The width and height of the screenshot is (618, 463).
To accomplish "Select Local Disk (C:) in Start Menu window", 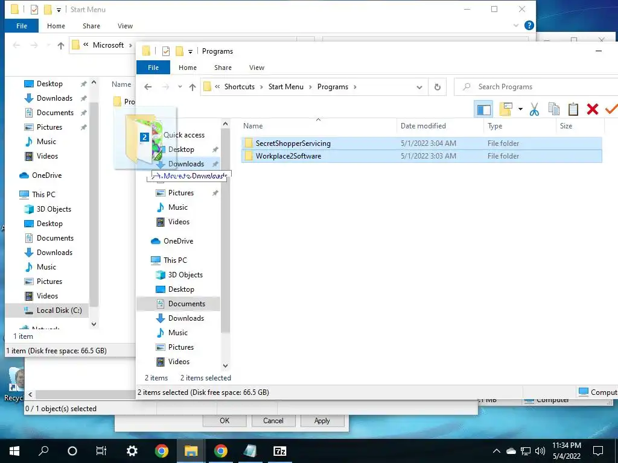I will coord(59,310).
